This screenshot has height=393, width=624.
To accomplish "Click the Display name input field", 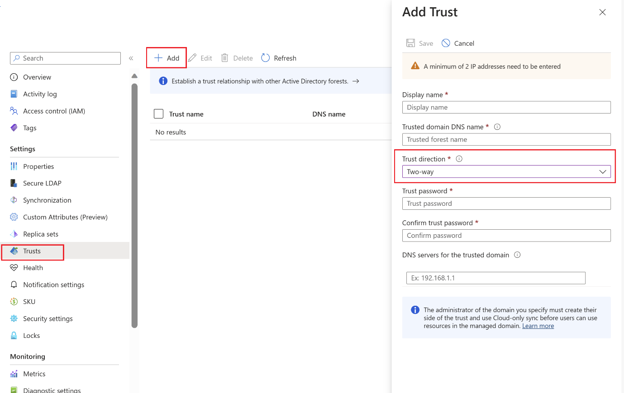I will [x=506, y=107].
